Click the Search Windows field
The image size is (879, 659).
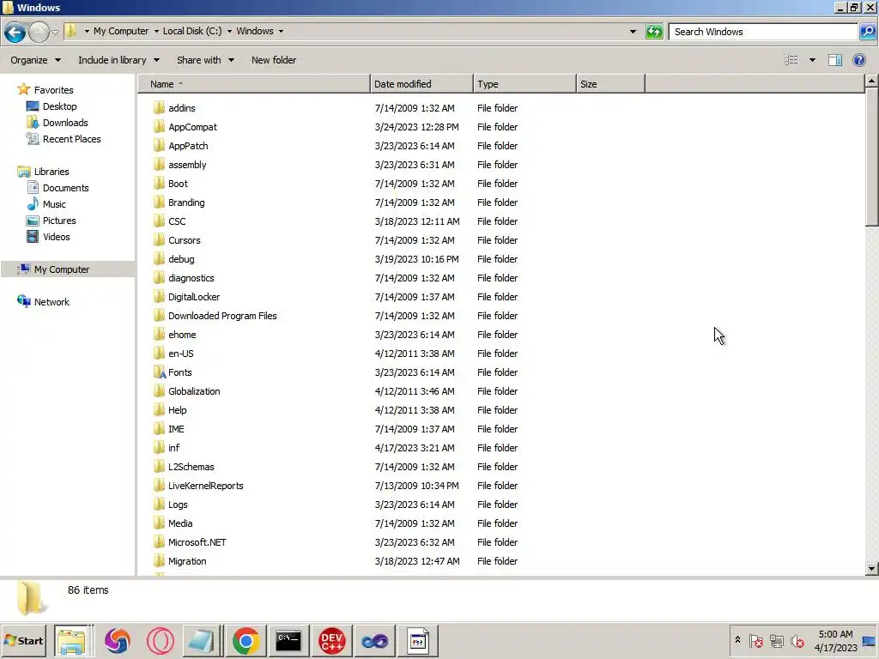coord(763,32)
